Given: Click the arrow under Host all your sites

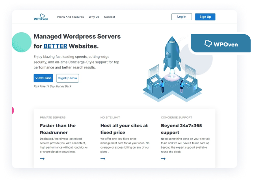Looking at the screenshot, I should point(103,159).
